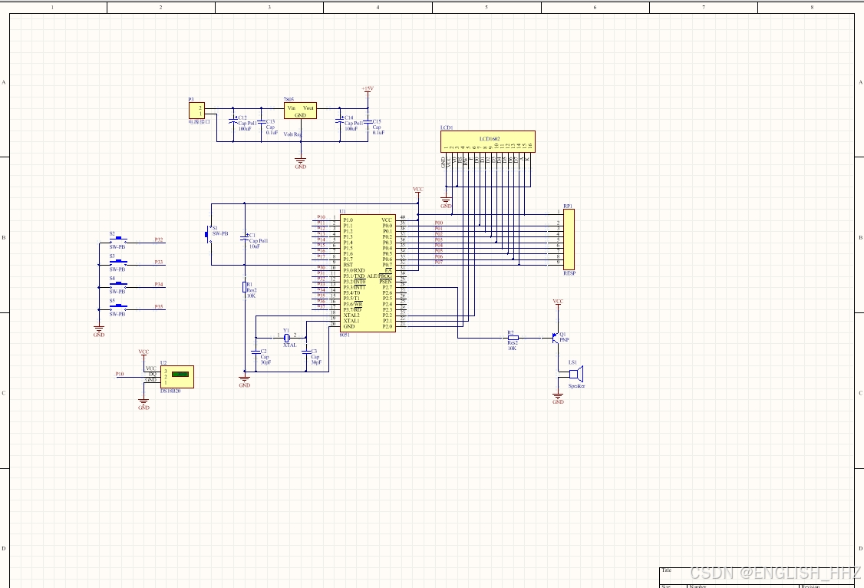Click net label P34 beside switch S4
The image size is (864, 588).
click(x=159, y=284)
